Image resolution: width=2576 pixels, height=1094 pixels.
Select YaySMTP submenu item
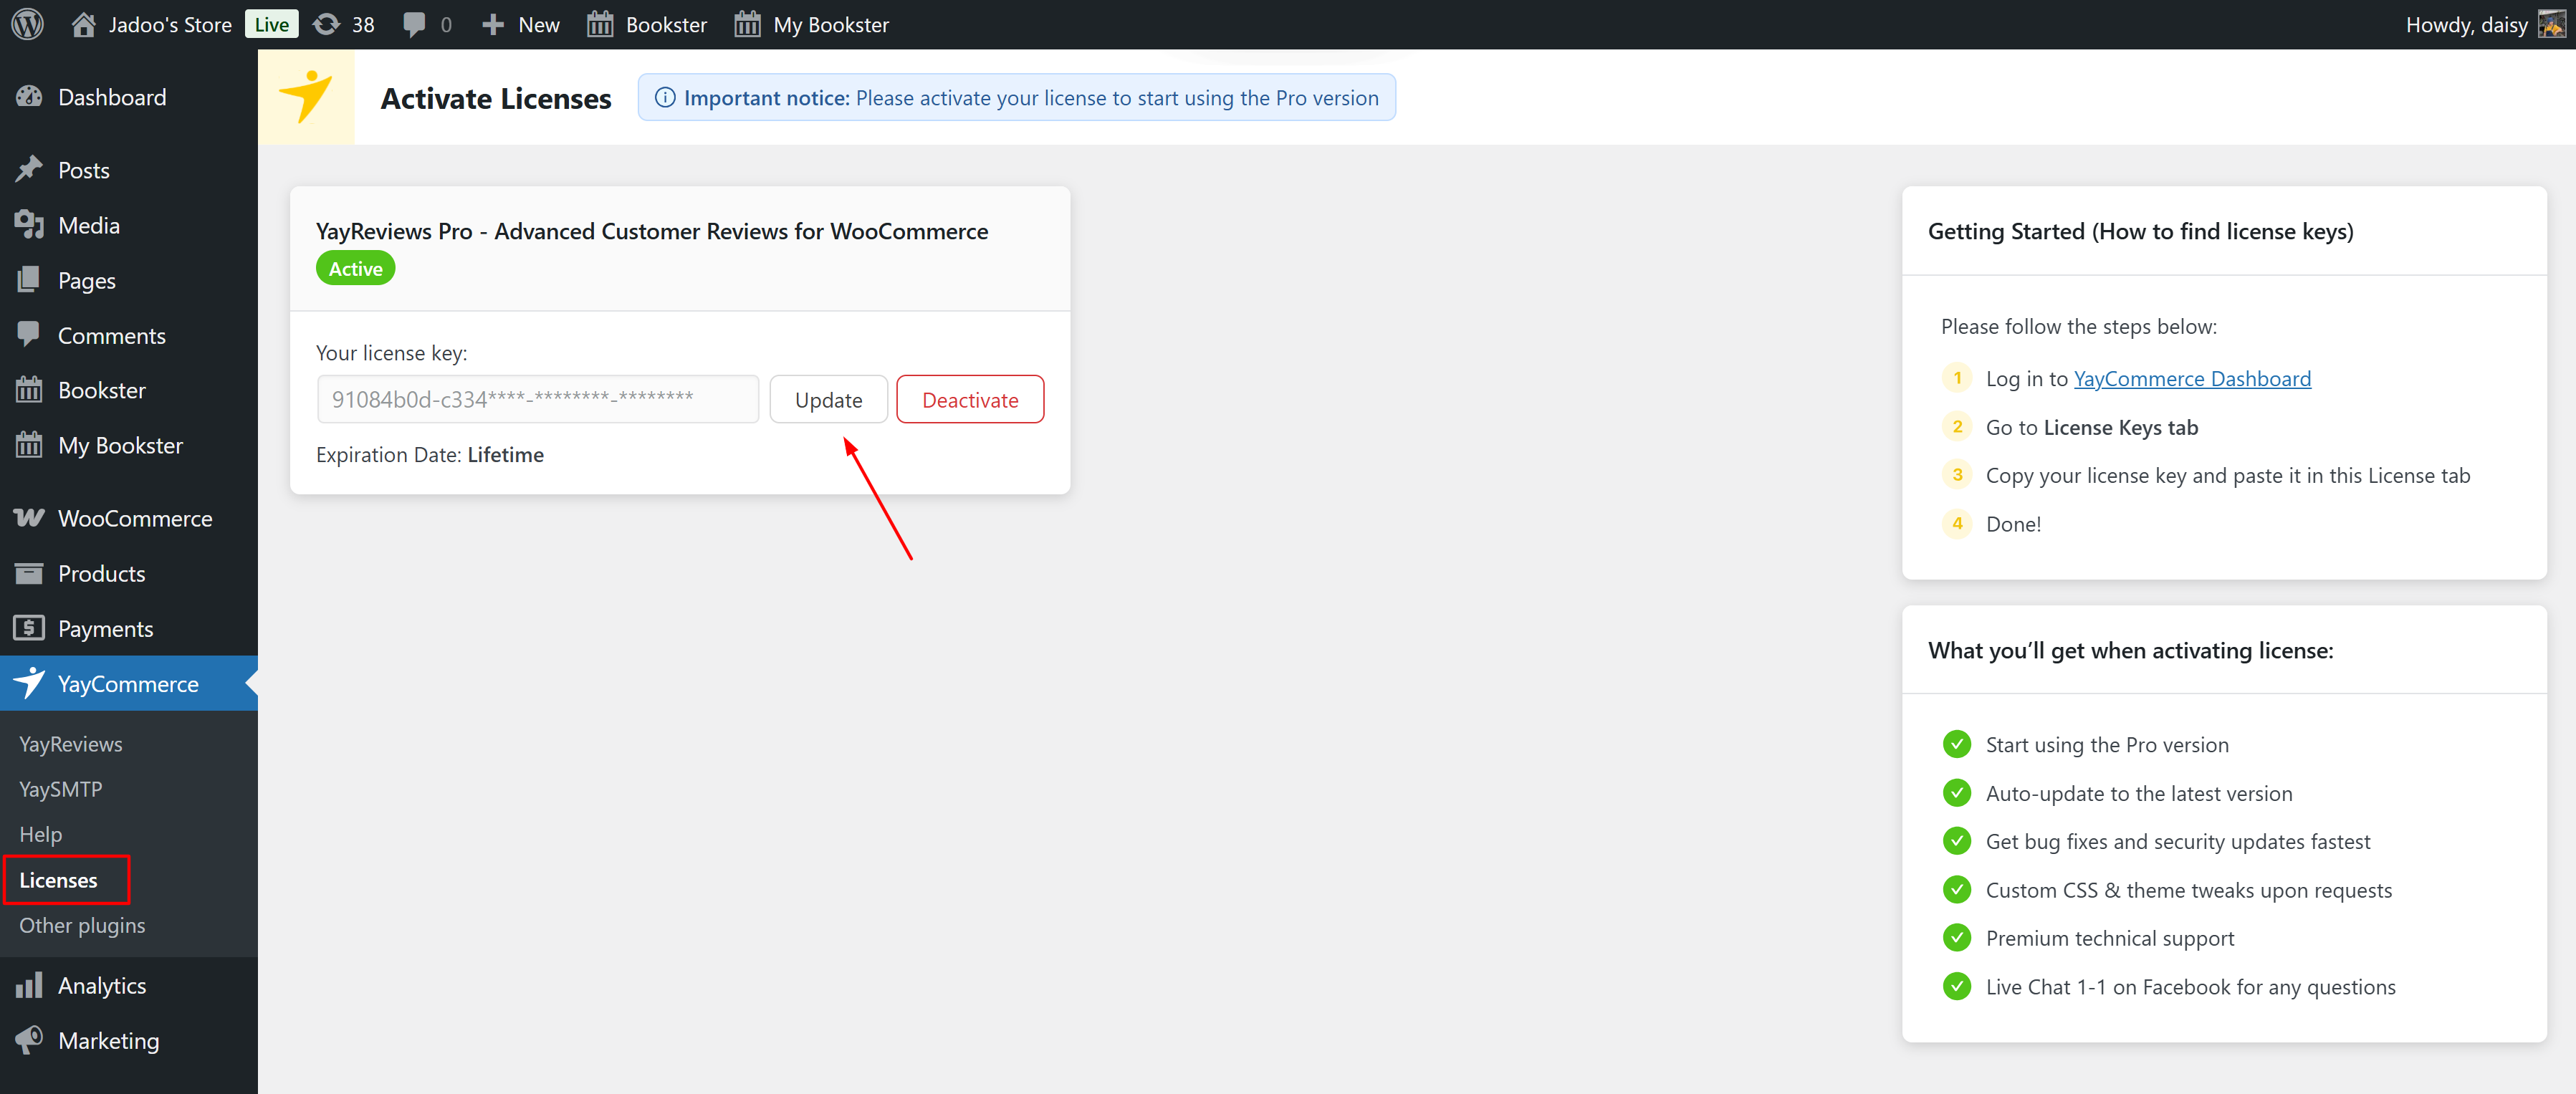point(61,789)
